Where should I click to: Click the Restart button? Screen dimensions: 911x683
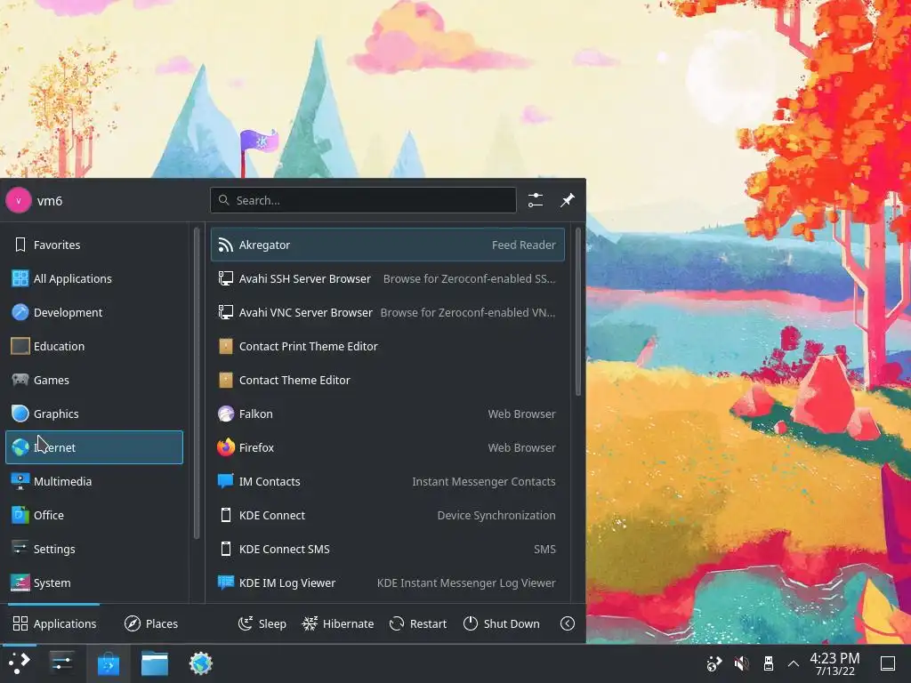coord(418,623)
